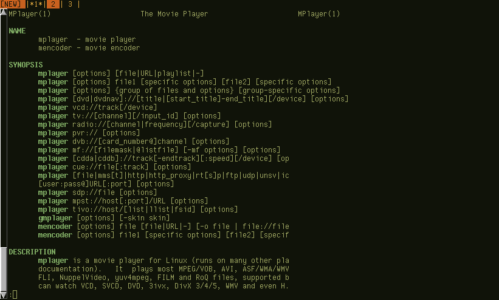499x300 pixels.
Task: Click the scrollbar up arrow
Action: (x=4, y=12)
